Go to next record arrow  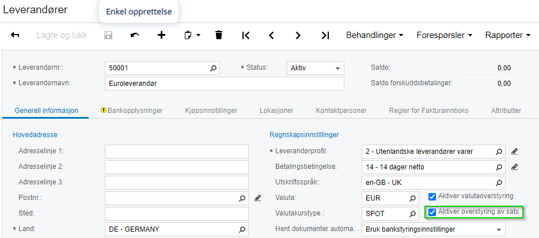[298, 35]
